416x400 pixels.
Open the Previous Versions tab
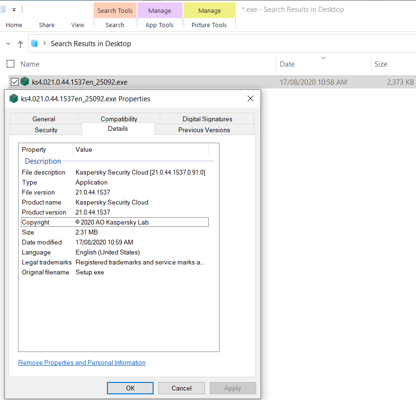(x=204, y=130)
